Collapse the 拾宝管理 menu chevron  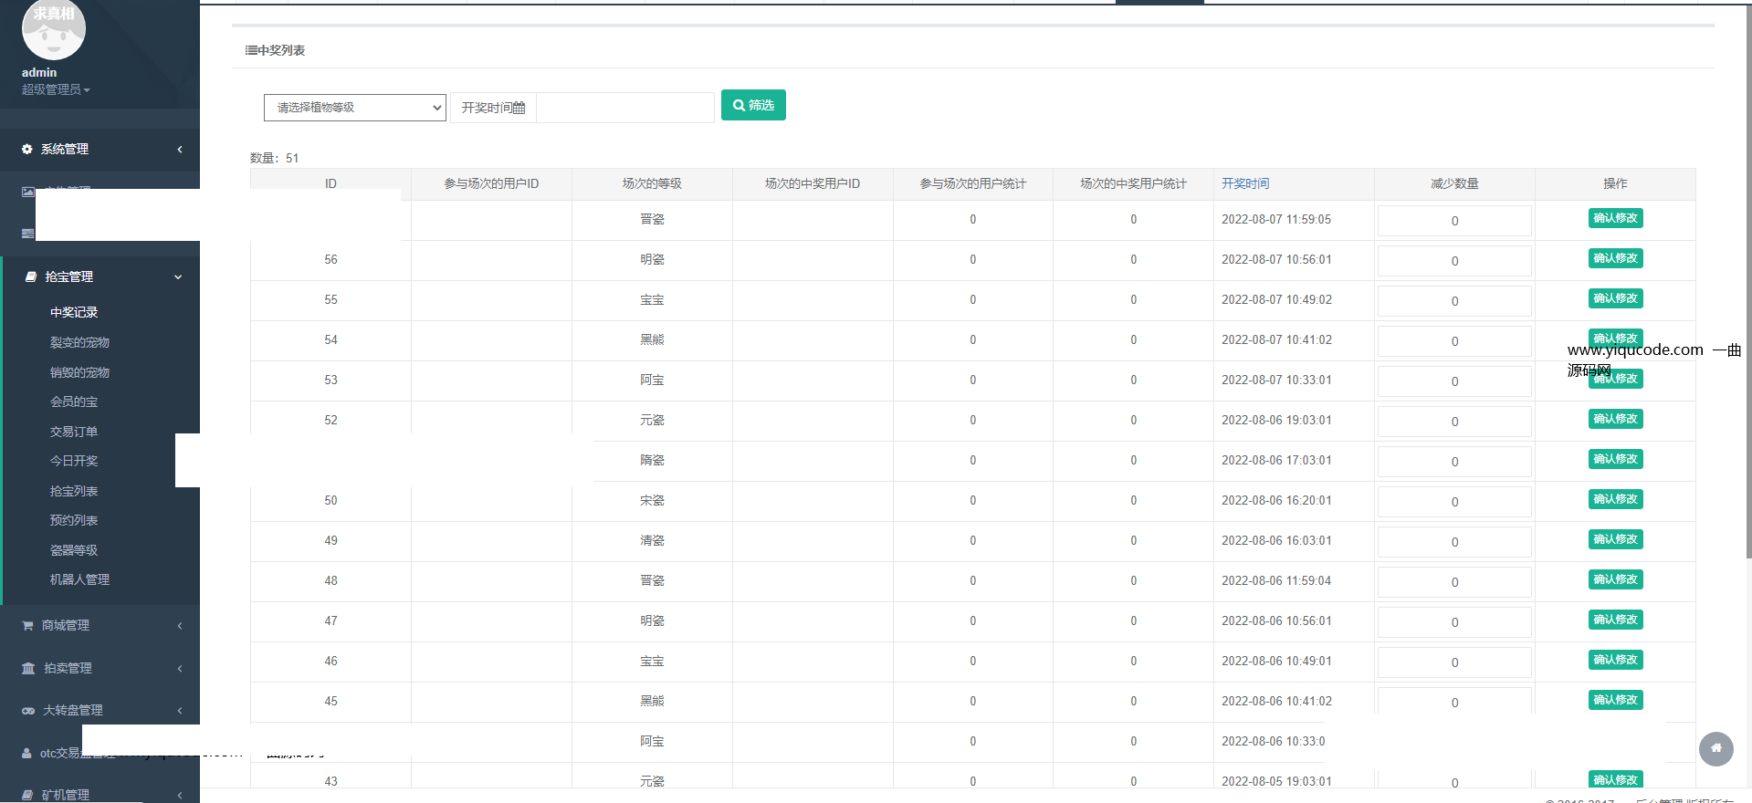point(178,276)
